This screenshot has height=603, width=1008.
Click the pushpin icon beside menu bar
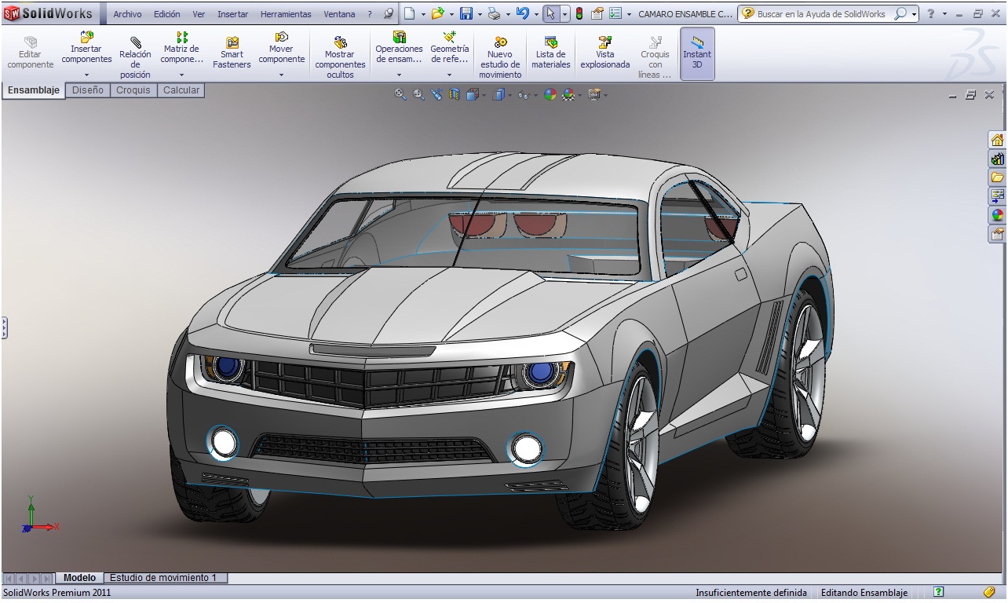[x=389, y=13]
